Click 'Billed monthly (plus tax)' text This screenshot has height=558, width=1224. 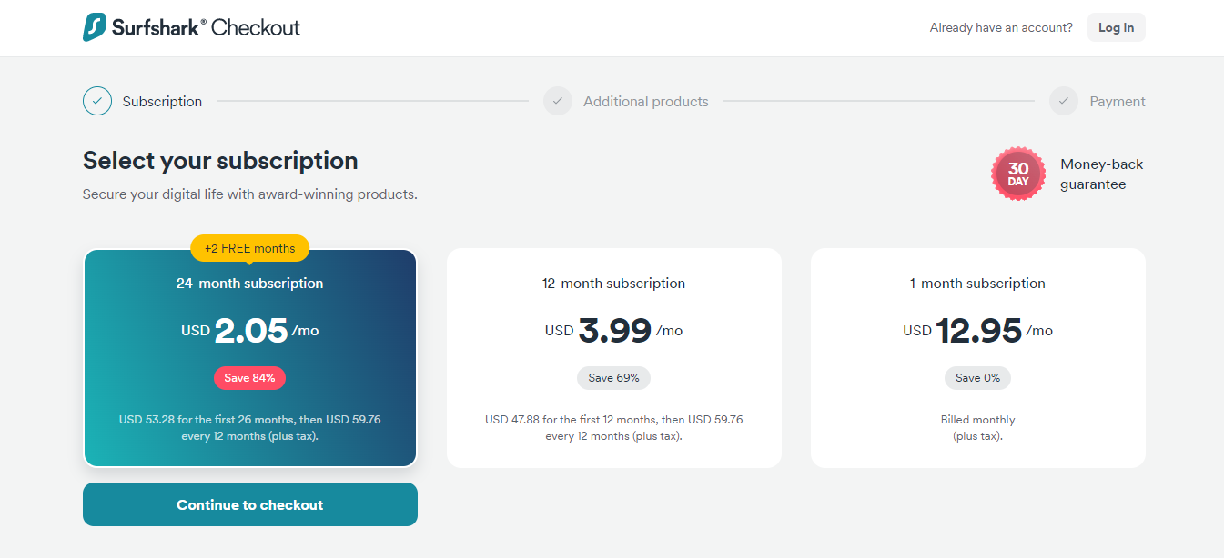coord(978,428)
